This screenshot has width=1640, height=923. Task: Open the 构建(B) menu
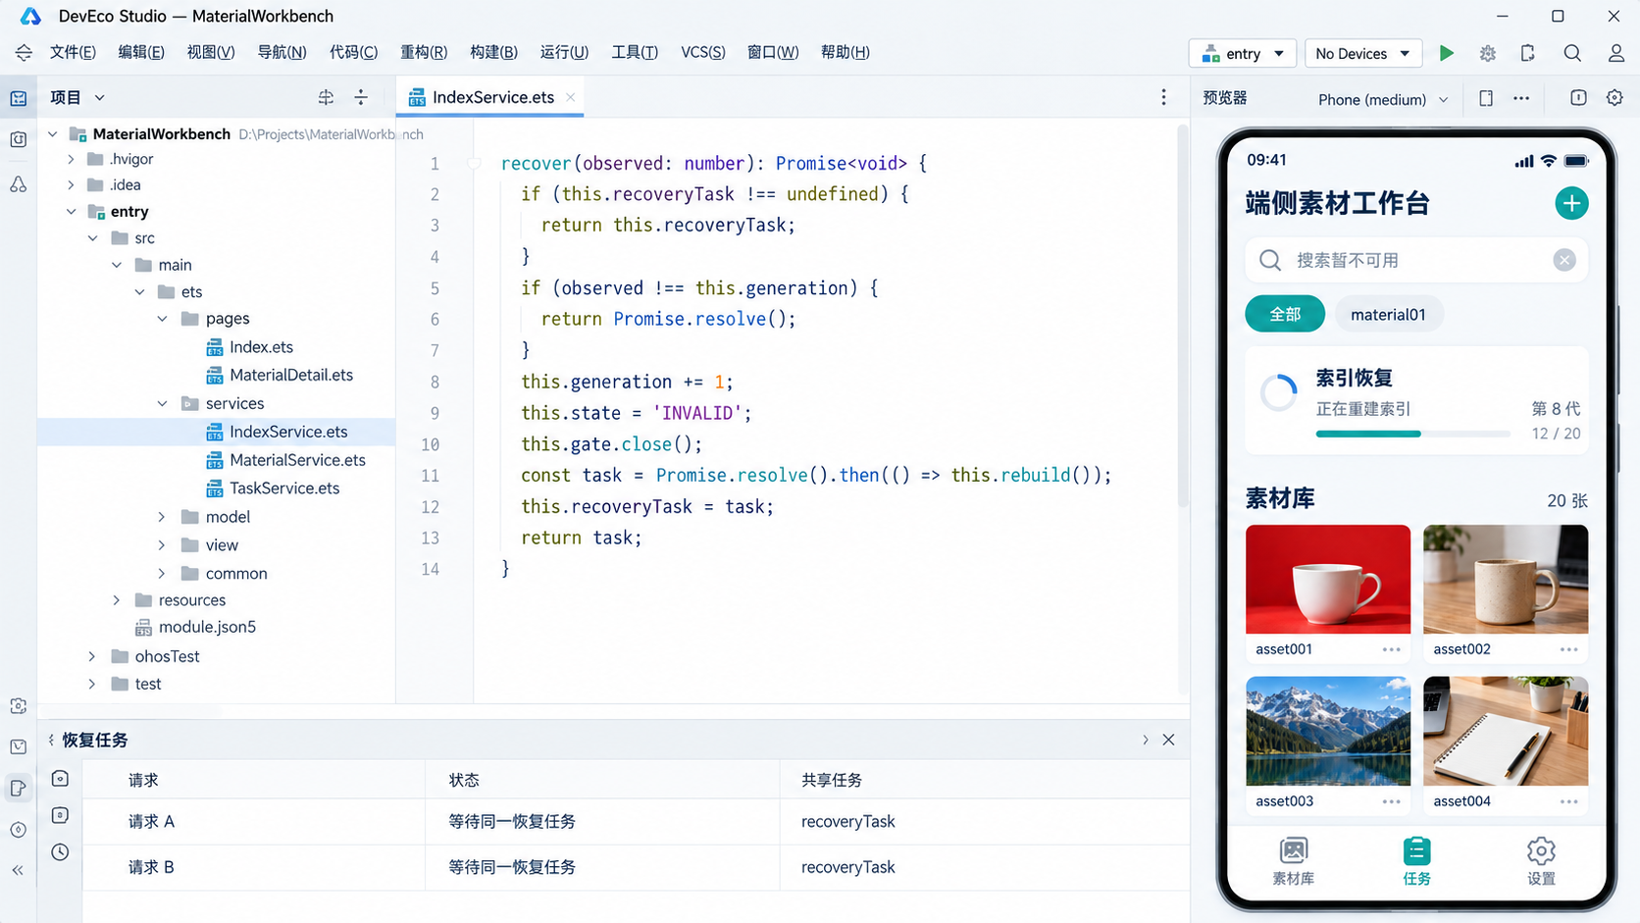click(493, 52)
